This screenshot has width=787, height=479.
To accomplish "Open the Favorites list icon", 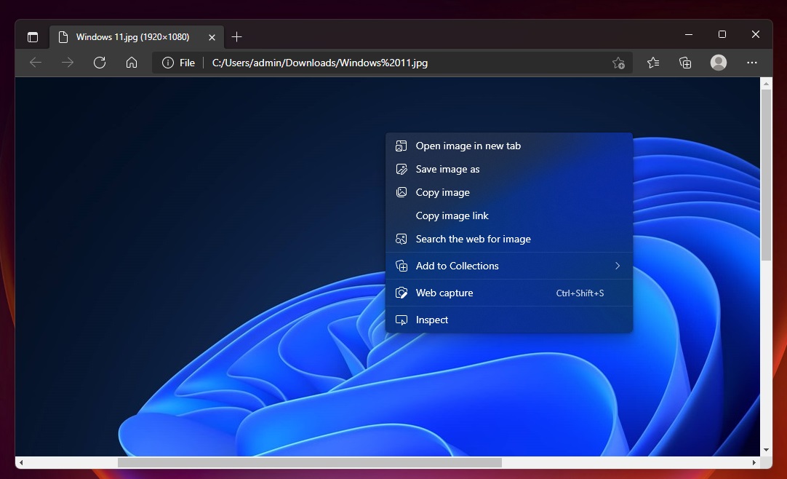I will coord(652,63).
